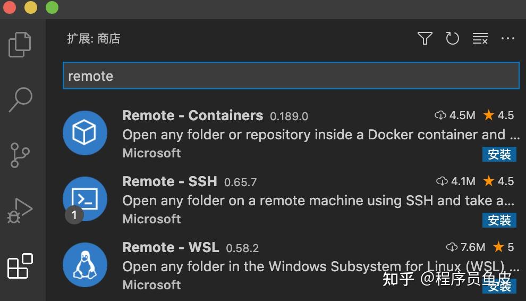Click the Remote - SSH terminal thumbnail
Image resolution: width=526 pixels, height=301 pixels.
(85, 198)
